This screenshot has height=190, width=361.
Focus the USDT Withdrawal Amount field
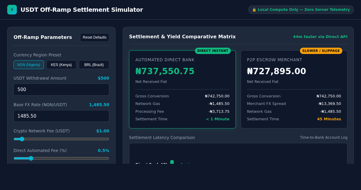click(61, 90)
